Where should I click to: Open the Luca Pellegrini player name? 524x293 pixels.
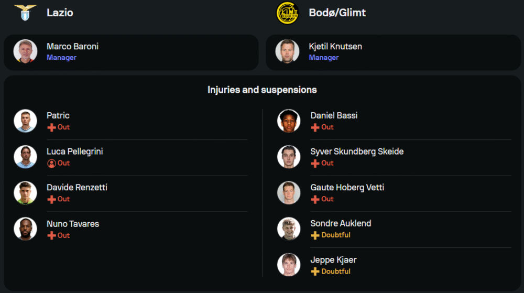(x=75, y=151)
